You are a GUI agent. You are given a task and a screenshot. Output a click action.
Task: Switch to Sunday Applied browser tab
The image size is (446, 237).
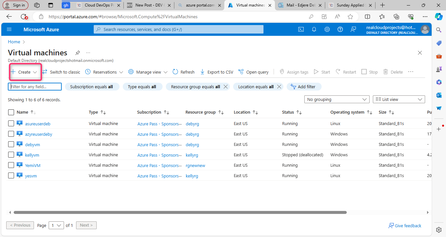[x=350, y=5]
